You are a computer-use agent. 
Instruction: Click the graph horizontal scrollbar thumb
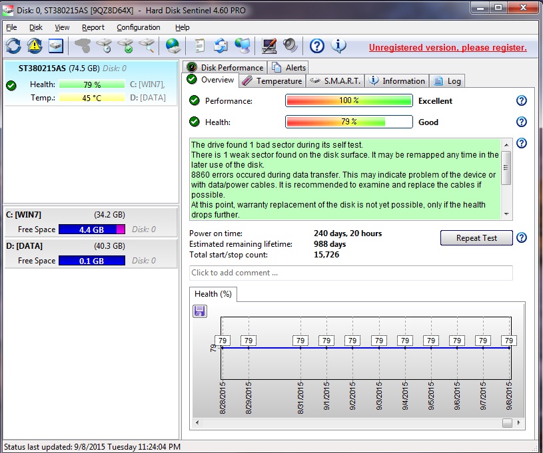(x=507, y=422)
